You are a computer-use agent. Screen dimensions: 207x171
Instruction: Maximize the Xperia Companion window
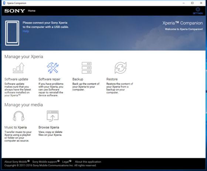coord(192,3)
